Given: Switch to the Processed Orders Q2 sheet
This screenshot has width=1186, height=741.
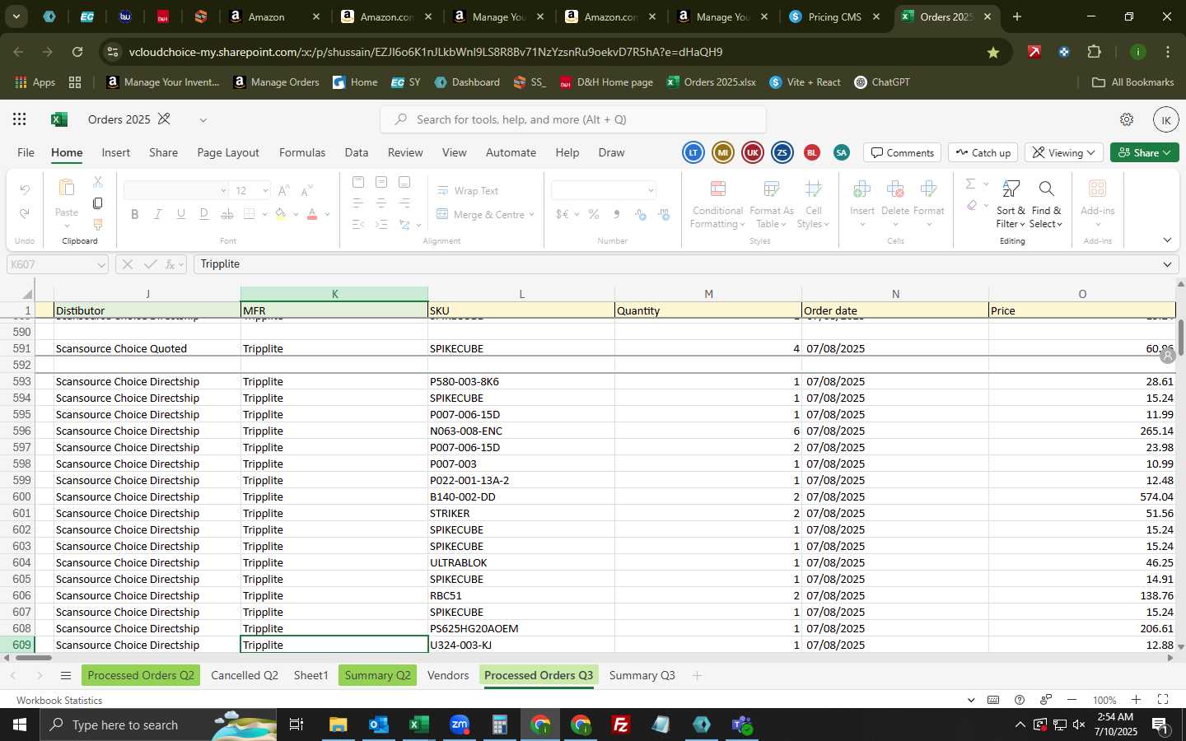Looking at the screenshot, I should pos(141,675).
